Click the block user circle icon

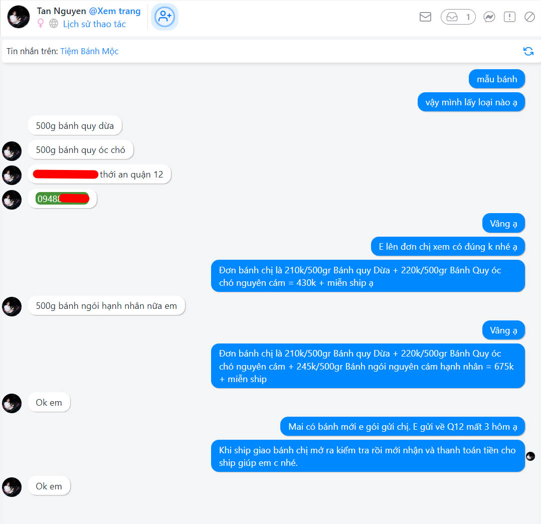[x=529, y=17]
